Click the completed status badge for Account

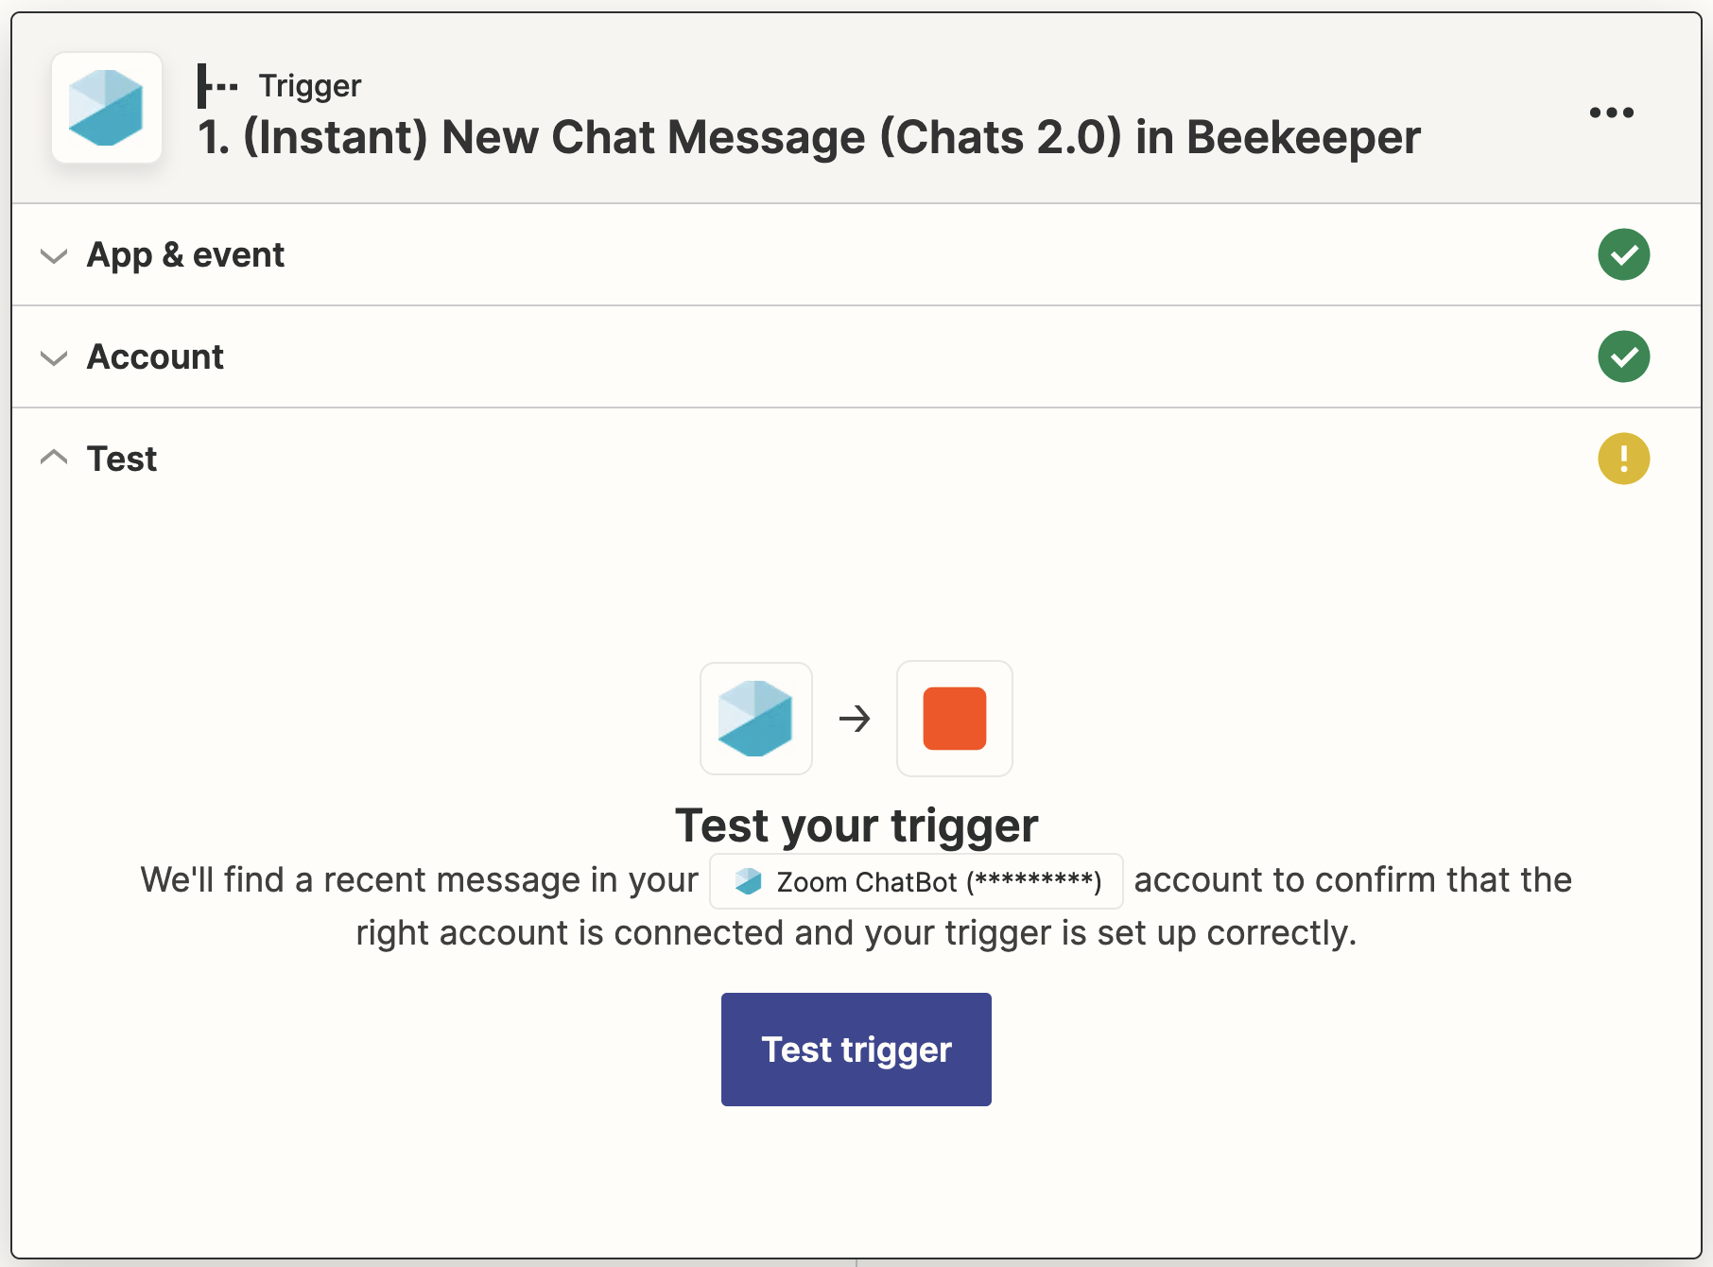(x=1623, y=356)
